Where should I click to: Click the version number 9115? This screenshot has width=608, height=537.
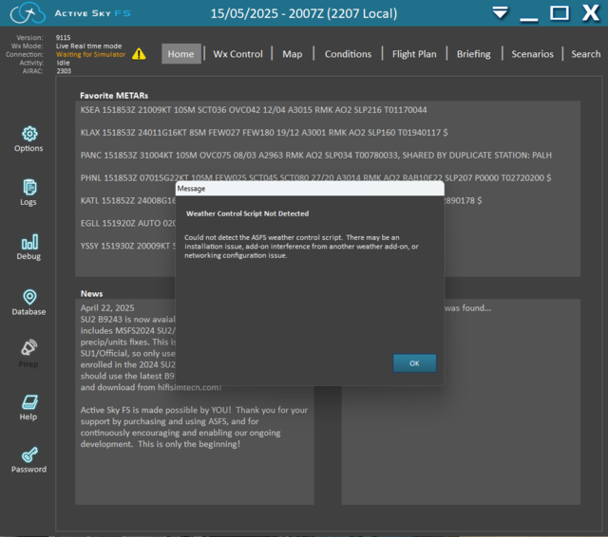coord(64,38)
